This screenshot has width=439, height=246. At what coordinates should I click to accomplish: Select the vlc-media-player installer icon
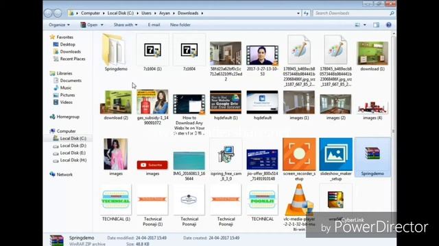pos(299,200)
